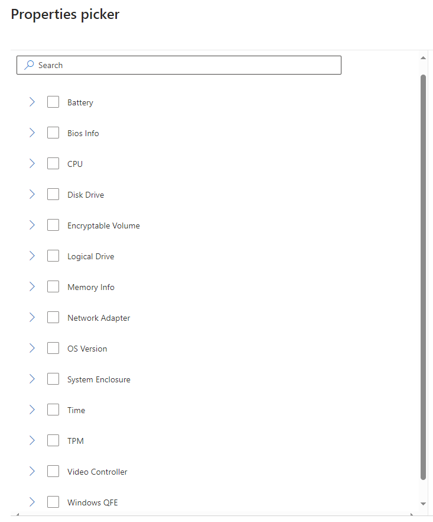Expand the Network Adapter chevron
Image resolution: width=433 pixels, height=522 pixels.
(x=32, y=317)
